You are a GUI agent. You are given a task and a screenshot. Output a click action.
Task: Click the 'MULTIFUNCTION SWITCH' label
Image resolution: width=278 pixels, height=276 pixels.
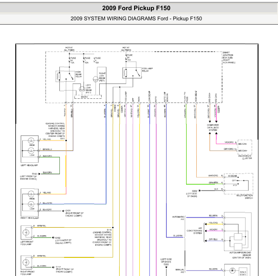click(245, 197)
